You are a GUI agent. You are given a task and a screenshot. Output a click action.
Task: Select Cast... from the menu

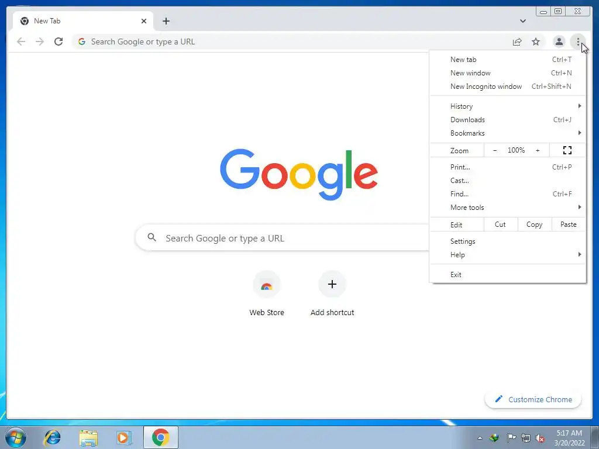pos(508,180)
